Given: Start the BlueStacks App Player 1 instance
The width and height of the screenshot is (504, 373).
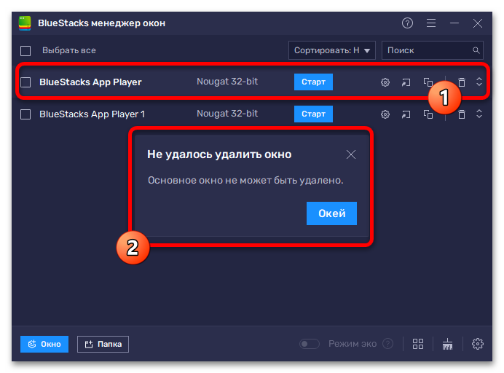Looking at the screenshot, I should click(x=313, y=114).
